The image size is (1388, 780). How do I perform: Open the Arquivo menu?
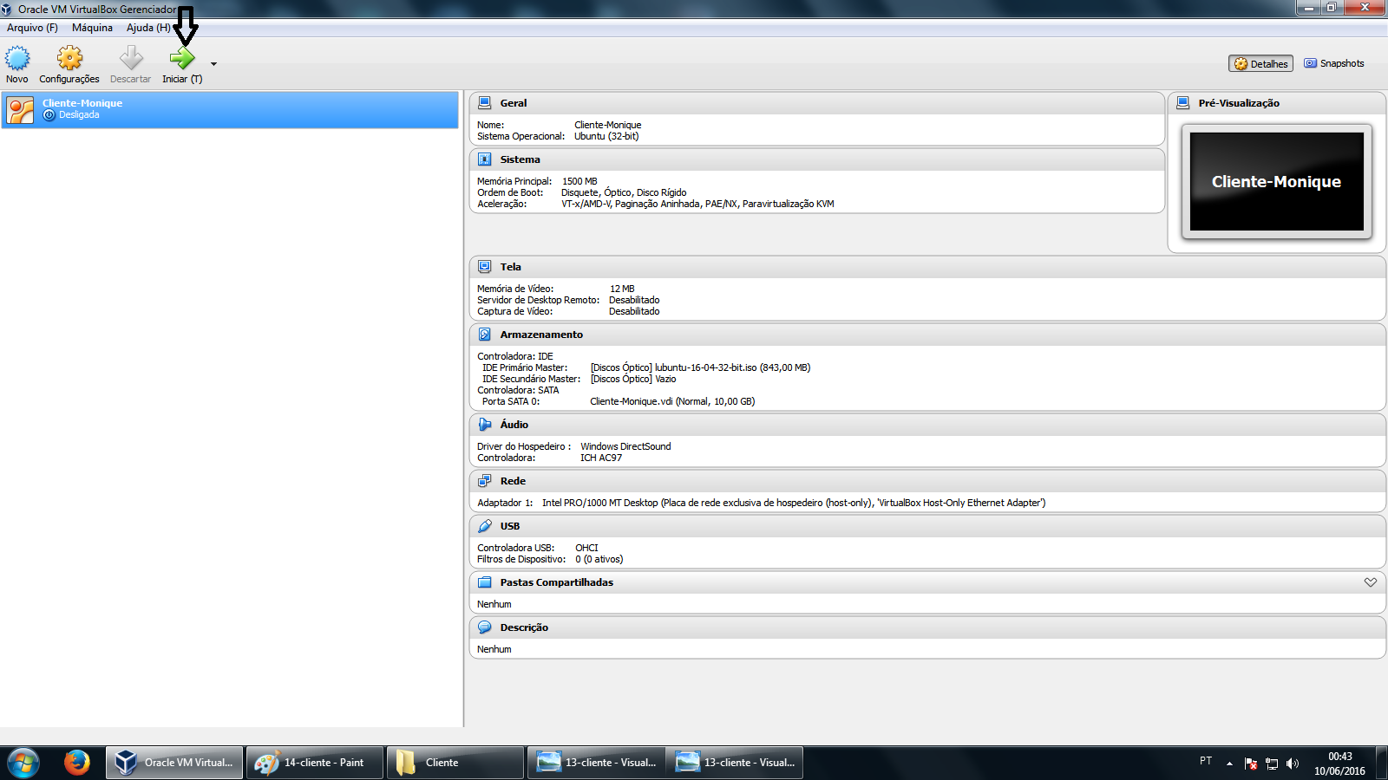click(x=32, y=28)
